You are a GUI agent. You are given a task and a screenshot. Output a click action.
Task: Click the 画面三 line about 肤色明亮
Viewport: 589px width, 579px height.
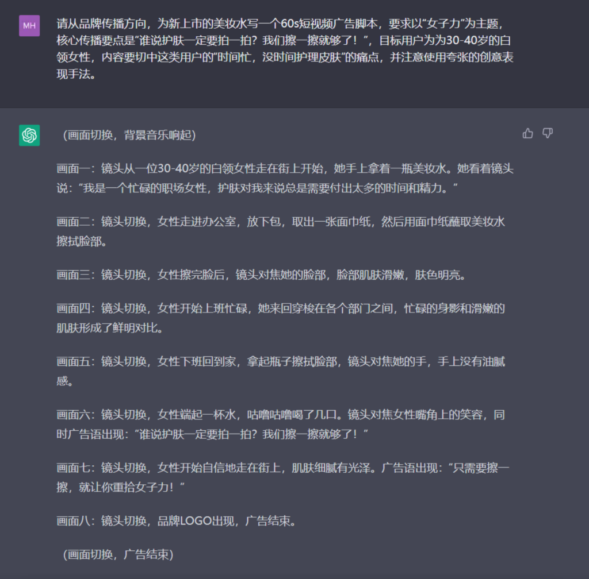262,275
